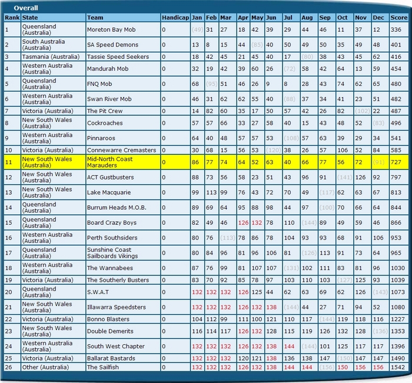The width and height of the screenshot is (412, 383).
Task: Select the Sunshine Coast Sailboards Vikings team
Action: click(x=112, y=253)
